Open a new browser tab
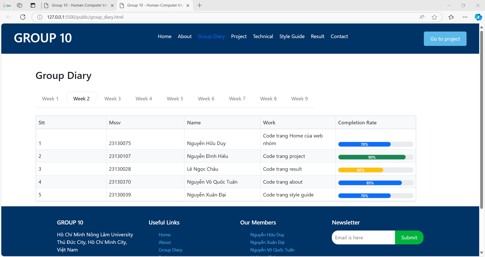The width and height of the screenshot is (485, 257). [x=199, y=5]
